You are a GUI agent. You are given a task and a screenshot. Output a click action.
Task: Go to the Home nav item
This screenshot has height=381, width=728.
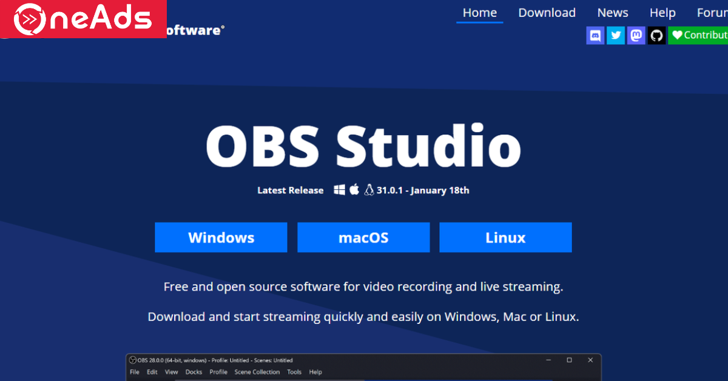[480, 13]
